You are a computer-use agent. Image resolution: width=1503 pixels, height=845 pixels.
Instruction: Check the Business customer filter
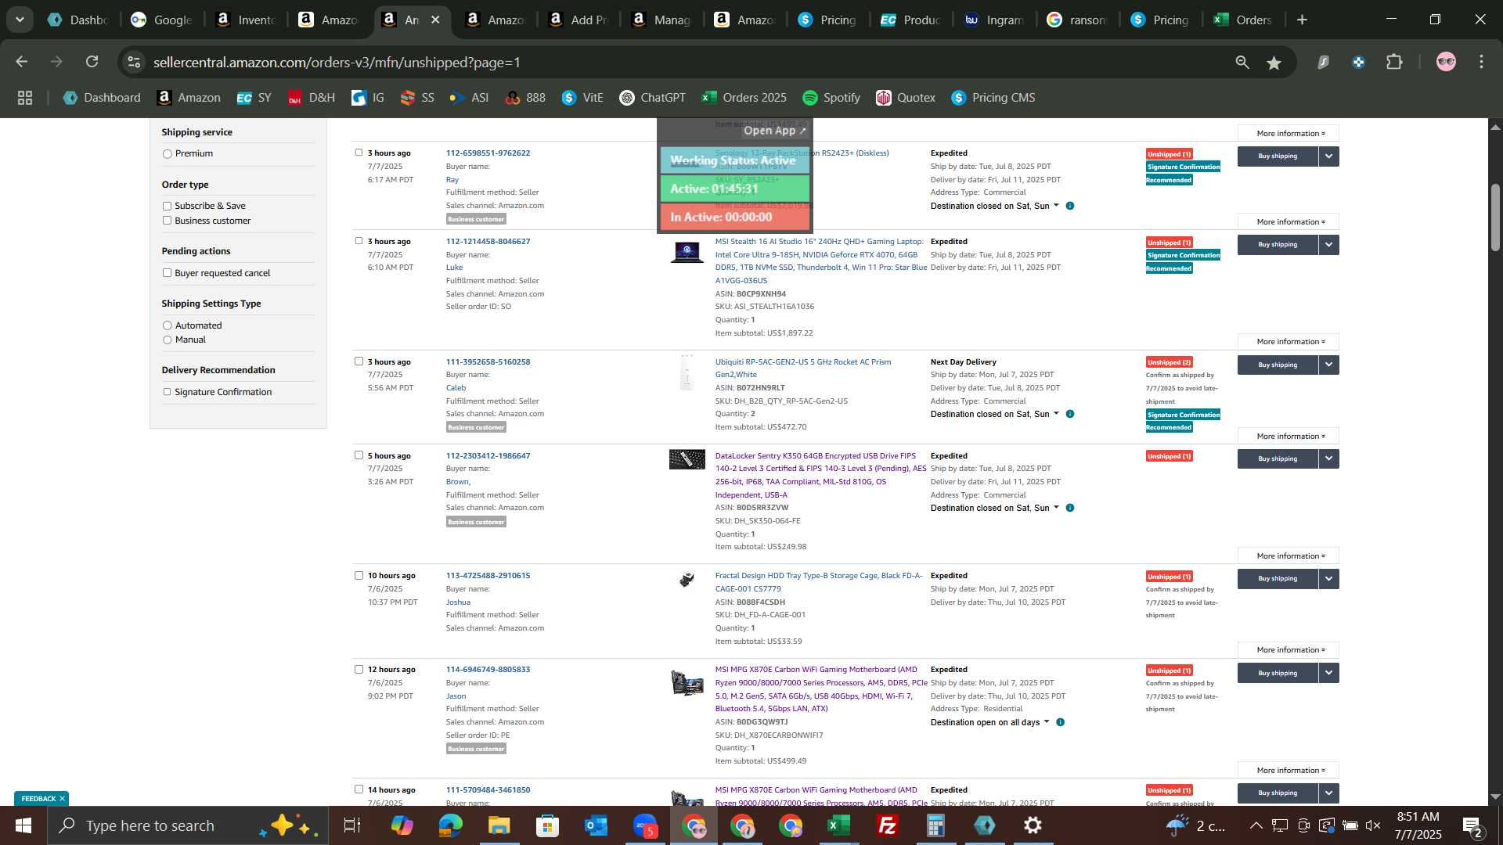pos(167,221)
